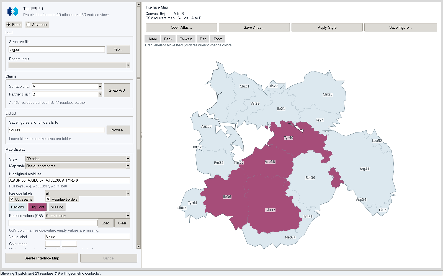Open the Residue labels dropdown
This screenshot has width=443, height=276.
[87, 193]
